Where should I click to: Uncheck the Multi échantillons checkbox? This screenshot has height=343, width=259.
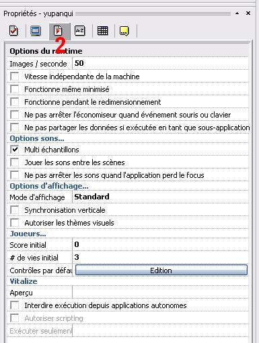[15, 150]
